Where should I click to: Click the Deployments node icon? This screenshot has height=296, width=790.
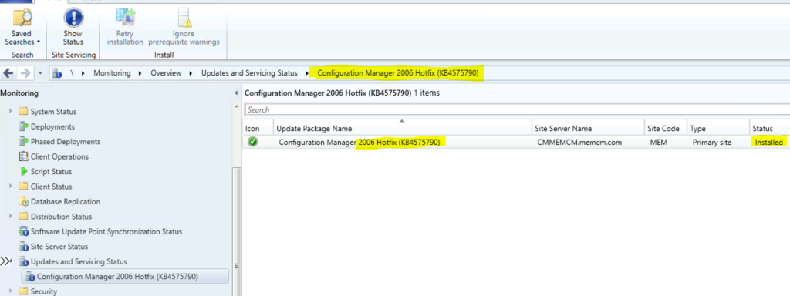tap(23, 126)
